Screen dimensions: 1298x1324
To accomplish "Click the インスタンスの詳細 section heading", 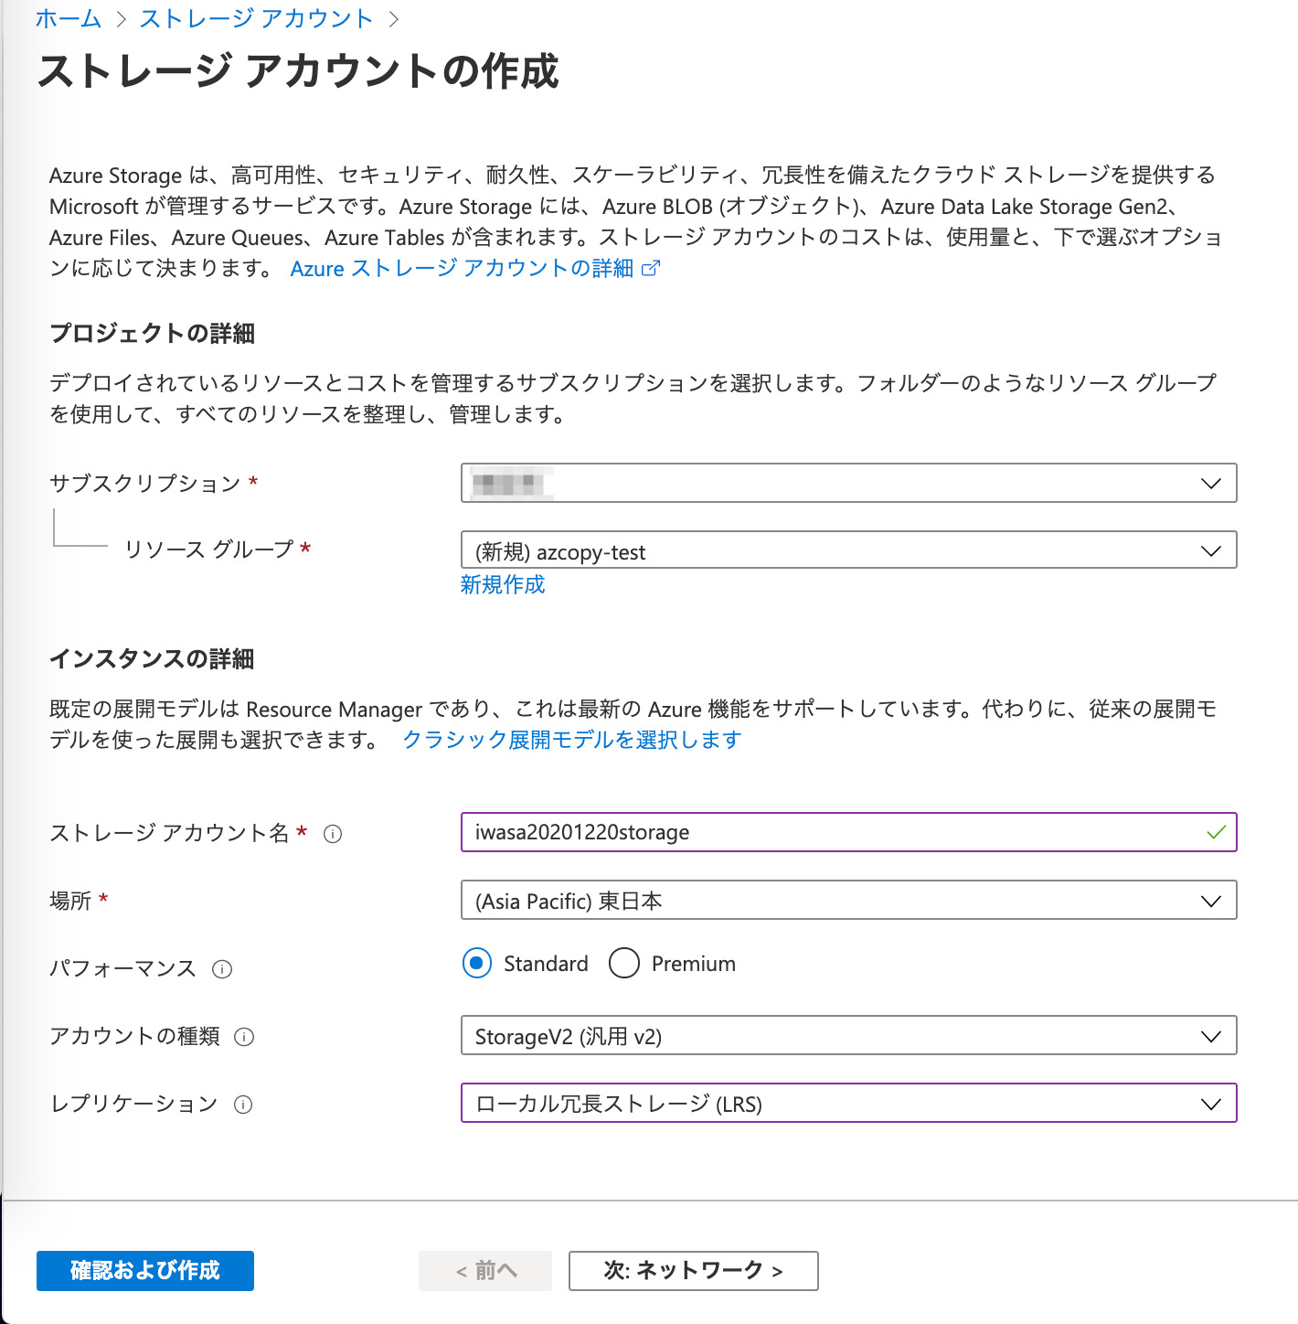I will [x=152, y=659].
